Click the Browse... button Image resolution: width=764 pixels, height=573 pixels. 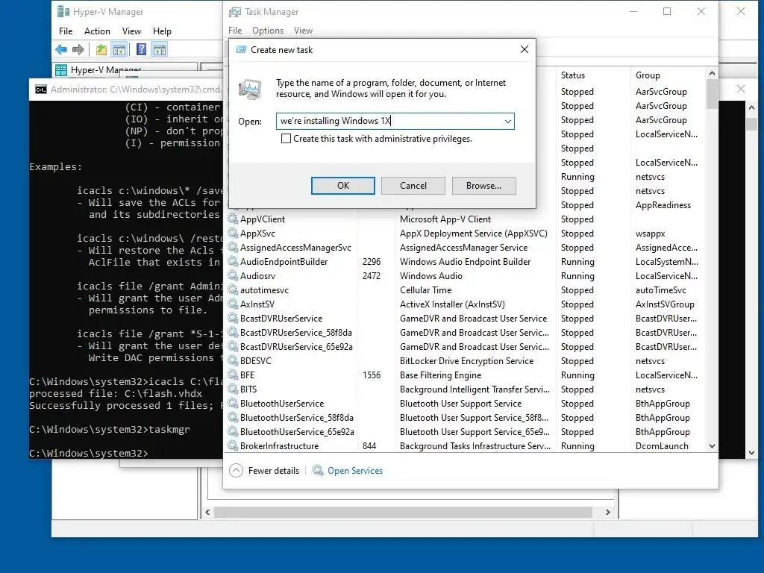483,186
